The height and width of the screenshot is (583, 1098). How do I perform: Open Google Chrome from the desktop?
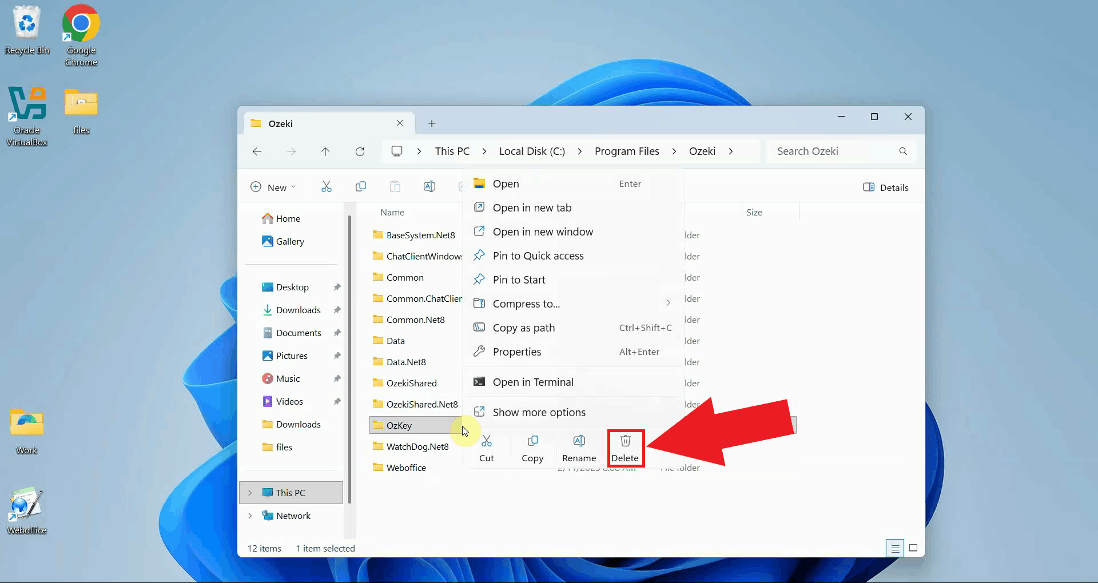pos(80,24)
